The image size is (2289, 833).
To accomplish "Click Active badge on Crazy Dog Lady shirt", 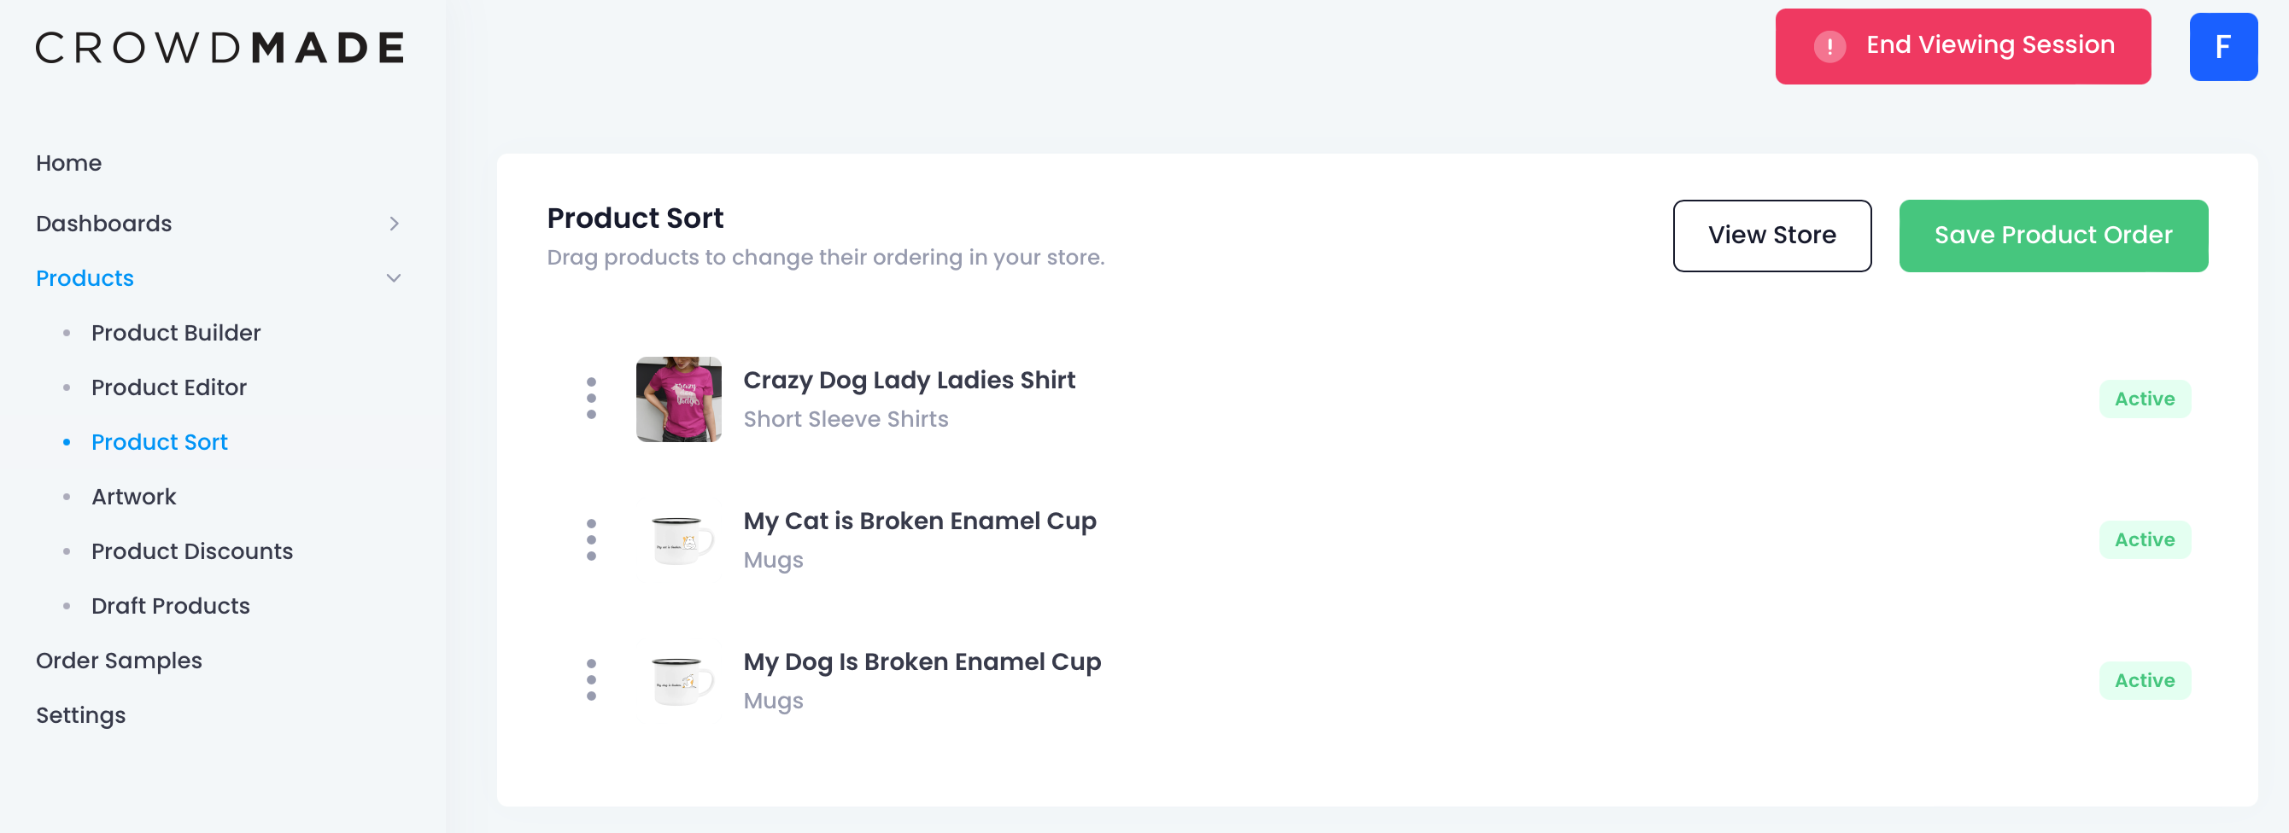I will coord(2143,399).
